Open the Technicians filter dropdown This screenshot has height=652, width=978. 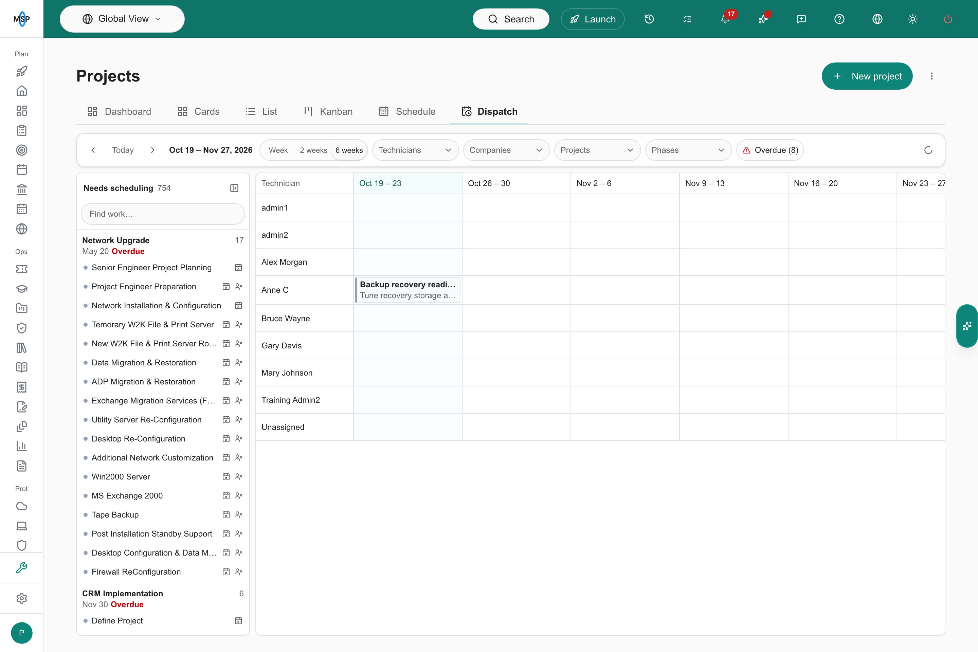tap(415, 150)
